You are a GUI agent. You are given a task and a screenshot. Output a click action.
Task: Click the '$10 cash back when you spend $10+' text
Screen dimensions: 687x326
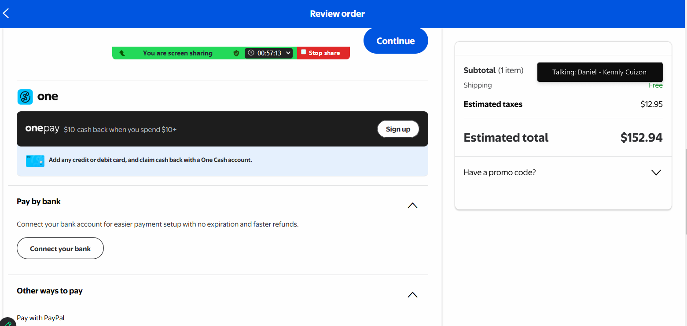point(120,130)
